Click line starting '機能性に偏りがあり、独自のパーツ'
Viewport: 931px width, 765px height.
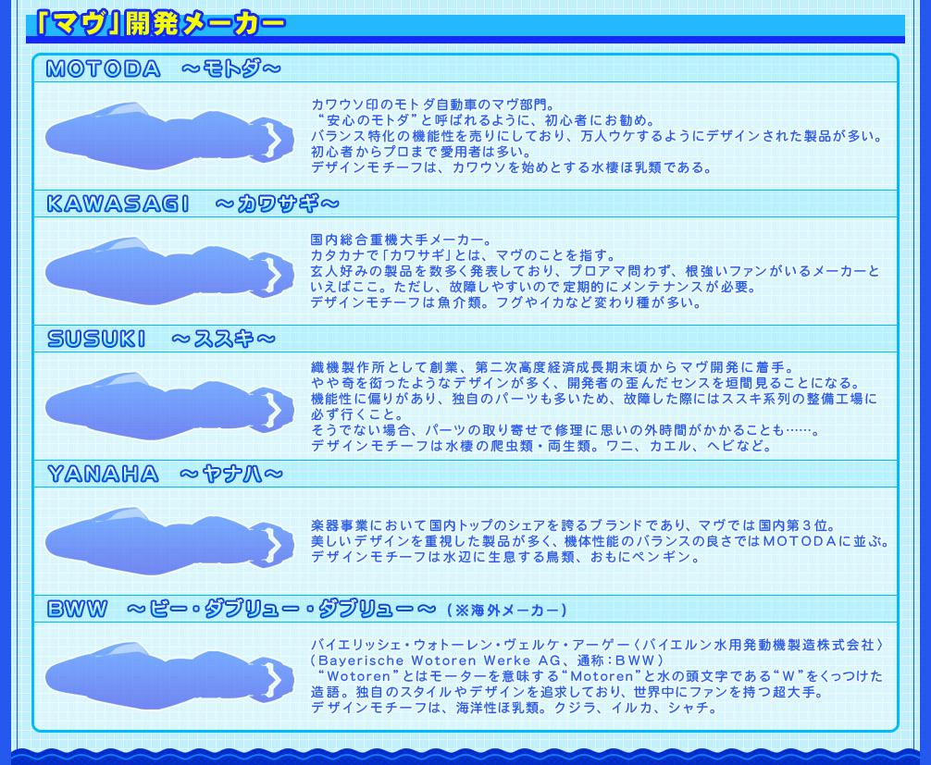594,399
